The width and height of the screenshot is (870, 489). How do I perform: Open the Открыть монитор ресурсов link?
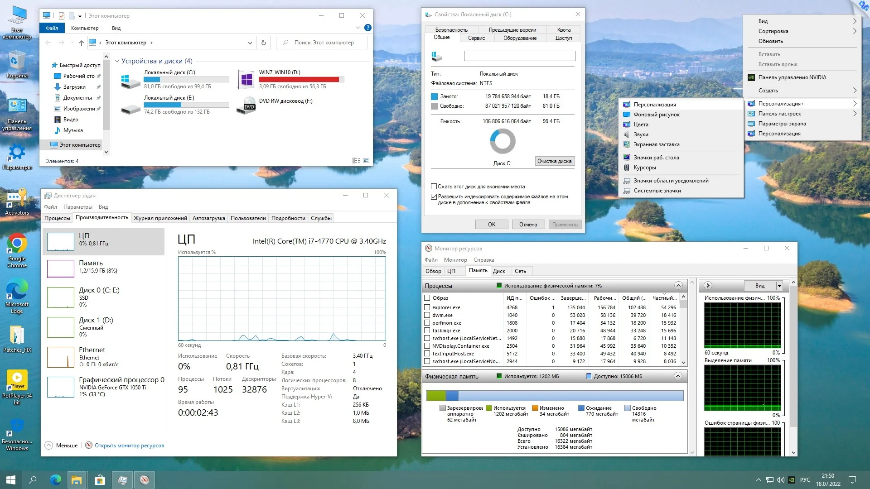129,446
